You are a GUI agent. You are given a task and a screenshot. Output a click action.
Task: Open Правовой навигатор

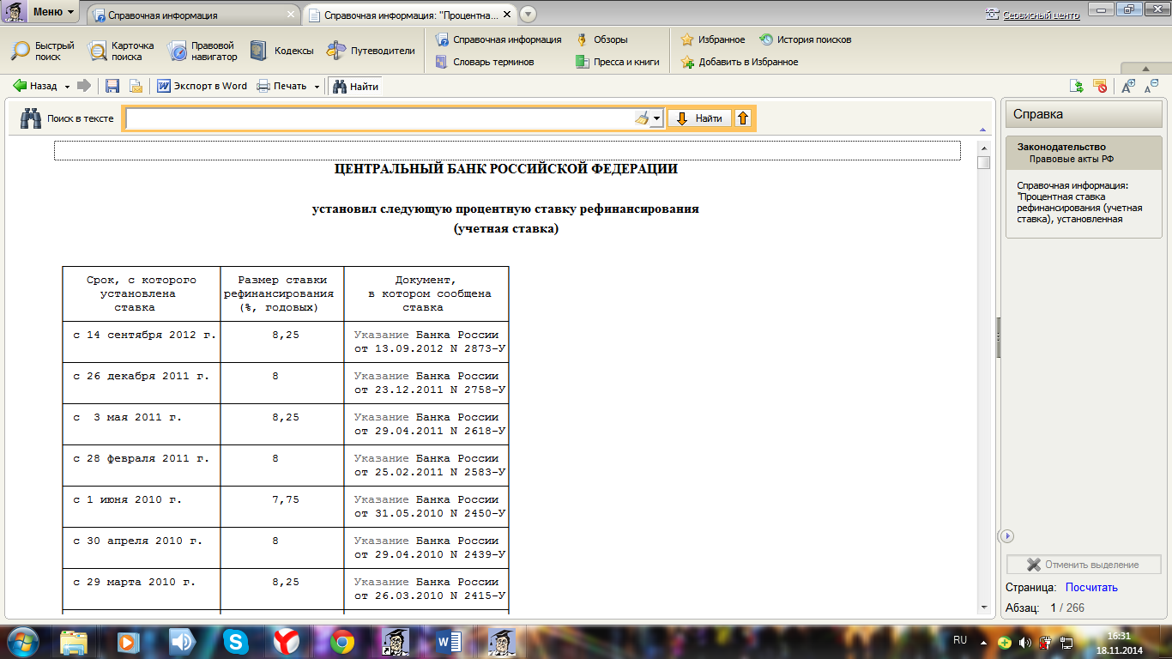pos(202,51)
